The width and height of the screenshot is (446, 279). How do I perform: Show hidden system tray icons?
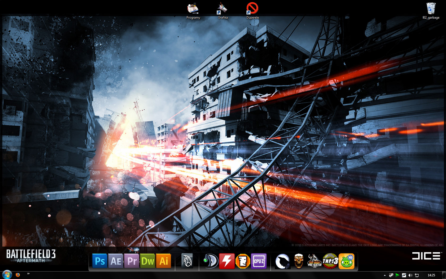(385, 275)
